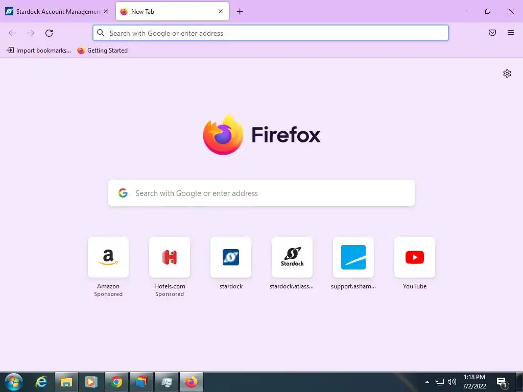
Task: Open Getting Started bookmark
Action: [102, 51]
